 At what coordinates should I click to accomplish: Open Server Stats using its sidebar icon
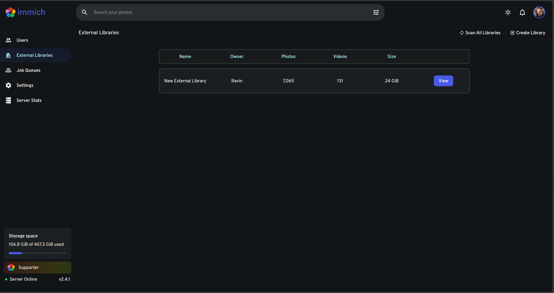point(8,100)
